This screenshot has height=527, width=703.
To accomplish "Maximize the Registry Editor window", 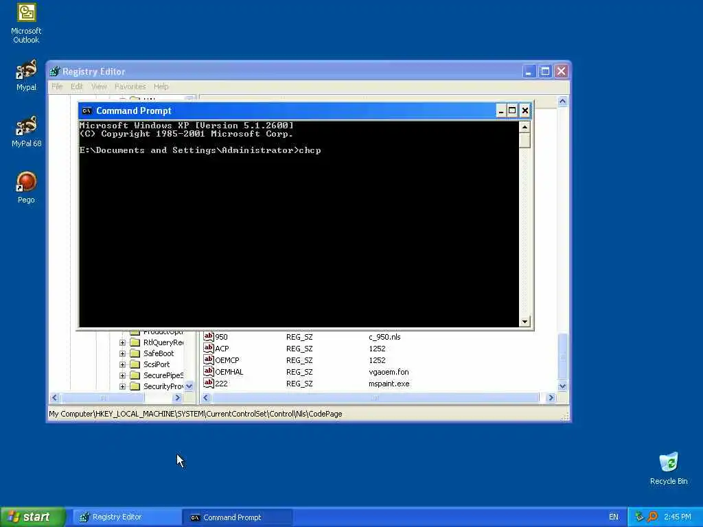I will point(545,71).
